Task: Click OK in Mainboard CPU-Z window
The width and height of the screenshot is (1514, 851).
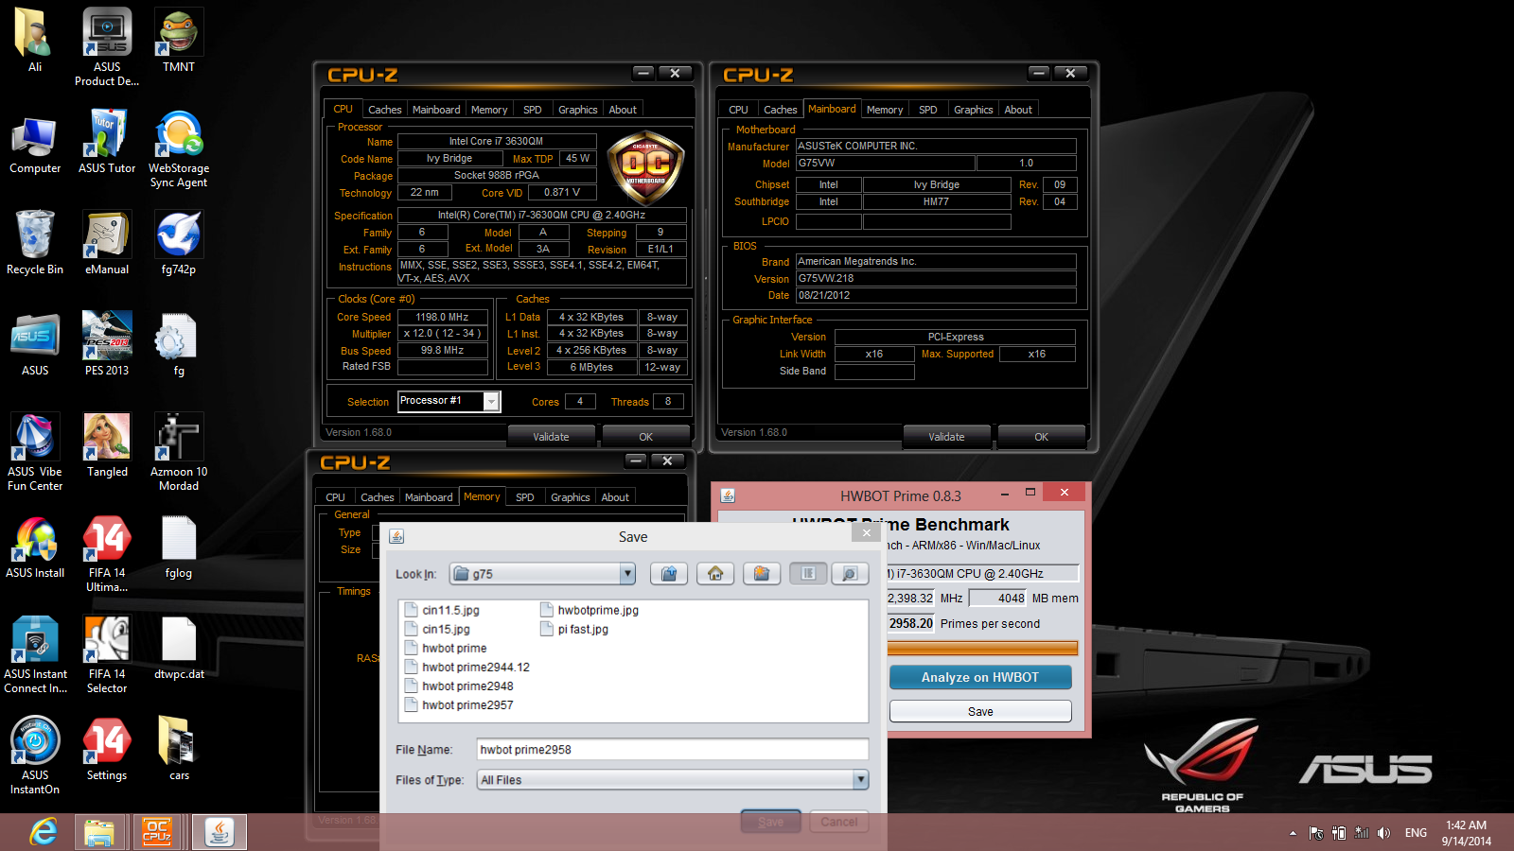Action: pos(1041,437)
